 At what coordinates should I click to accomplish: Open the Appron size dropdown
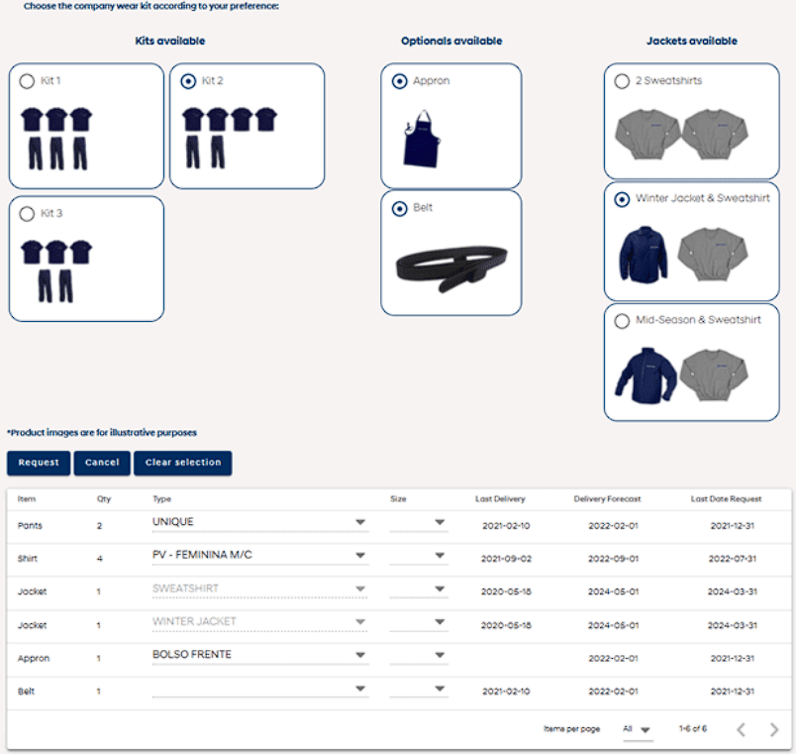(x=419, y=655)
